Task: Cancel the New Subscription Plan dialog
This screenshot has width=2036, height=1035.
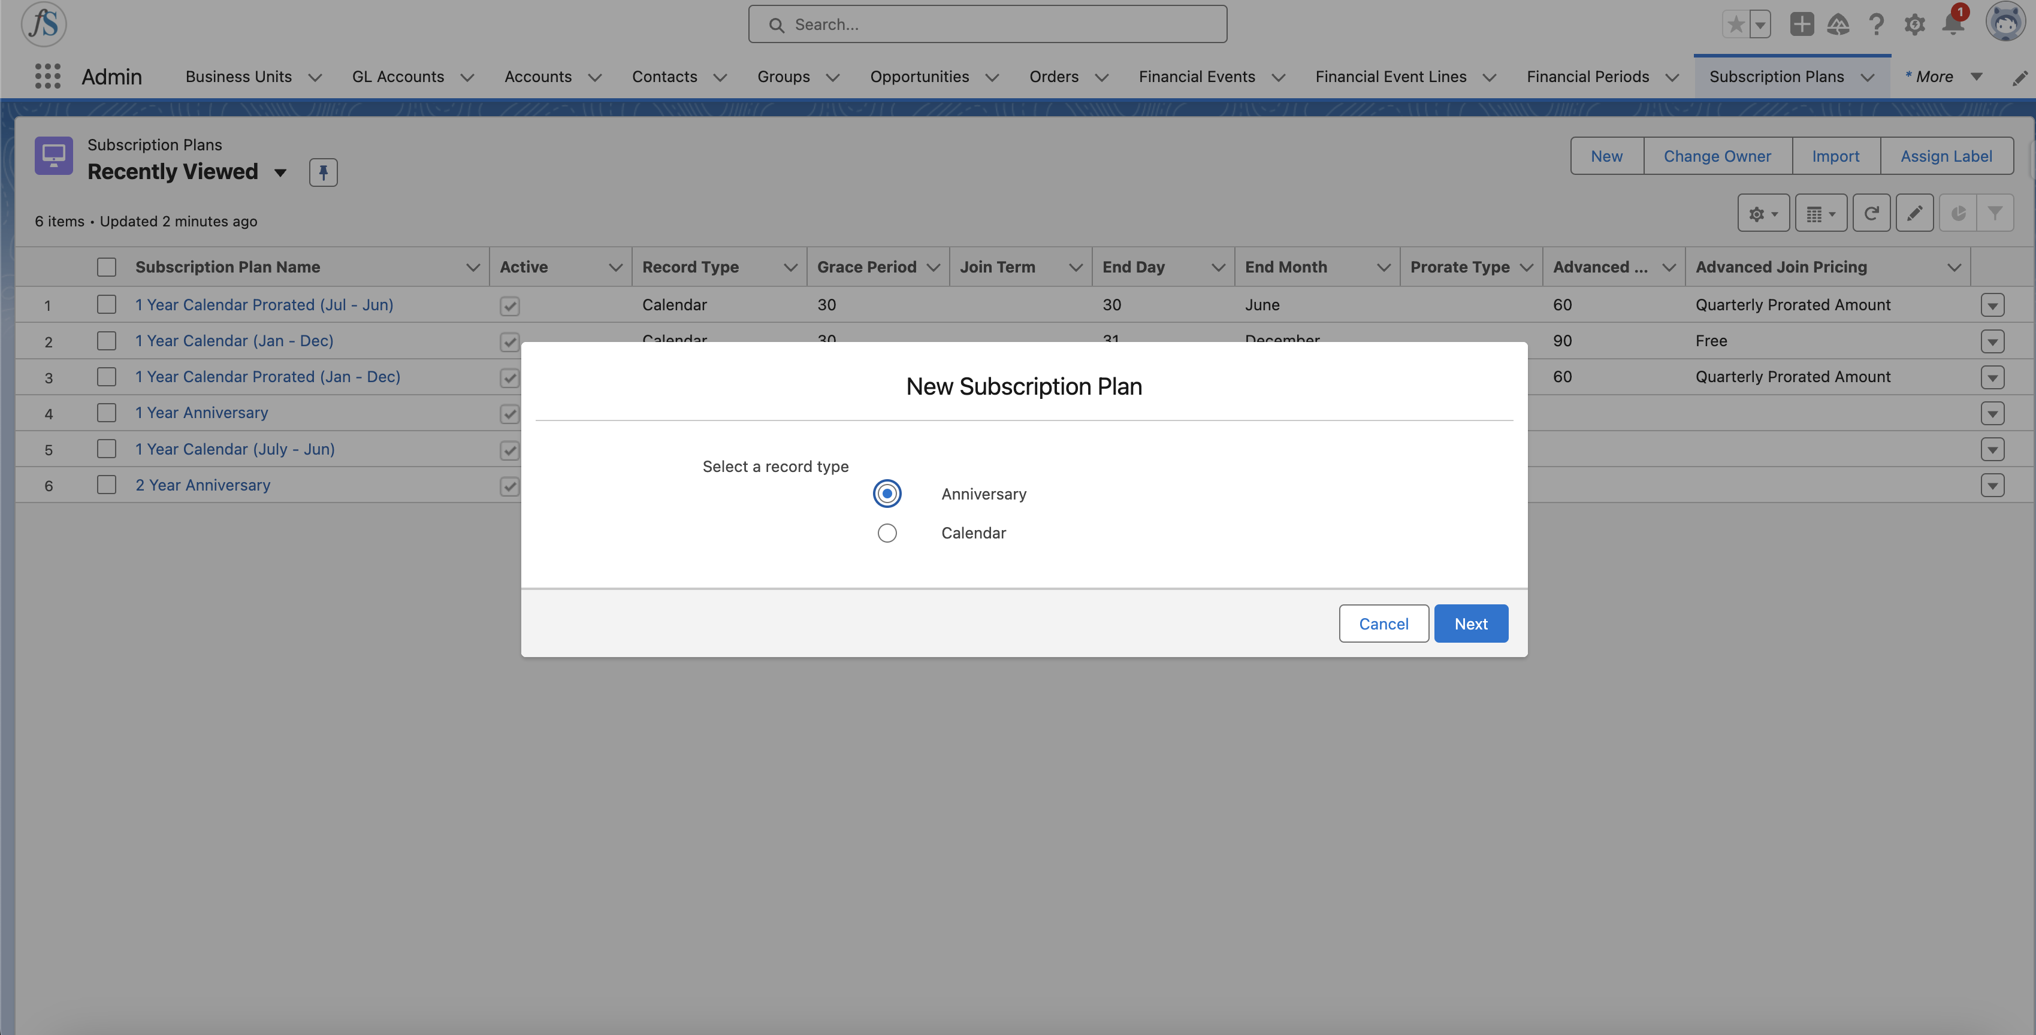Action: pos(1383,624)
